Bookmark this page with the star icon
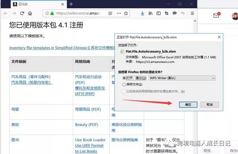The width and height of the screenshot is (238, 154). point(126,13)
